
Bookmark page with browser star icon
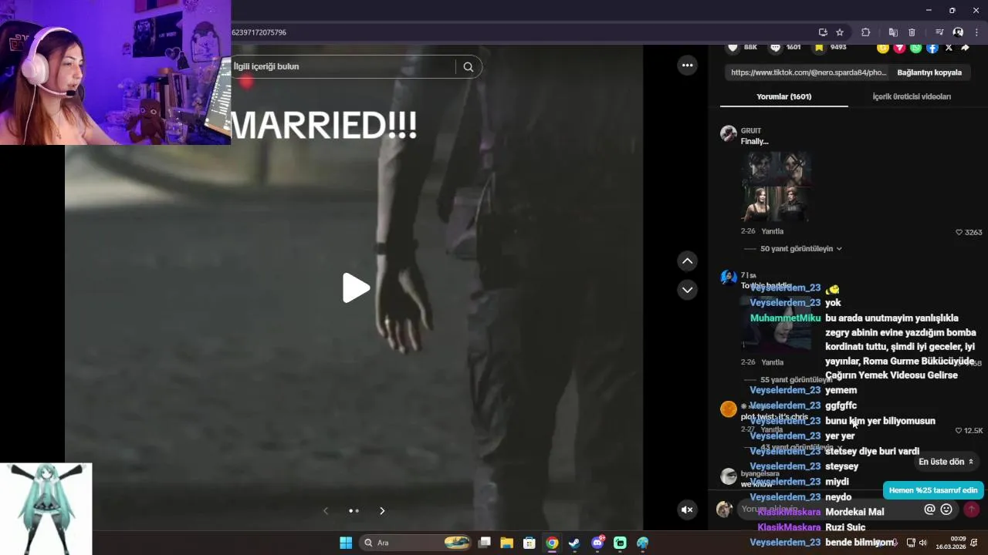coord(840,32)
